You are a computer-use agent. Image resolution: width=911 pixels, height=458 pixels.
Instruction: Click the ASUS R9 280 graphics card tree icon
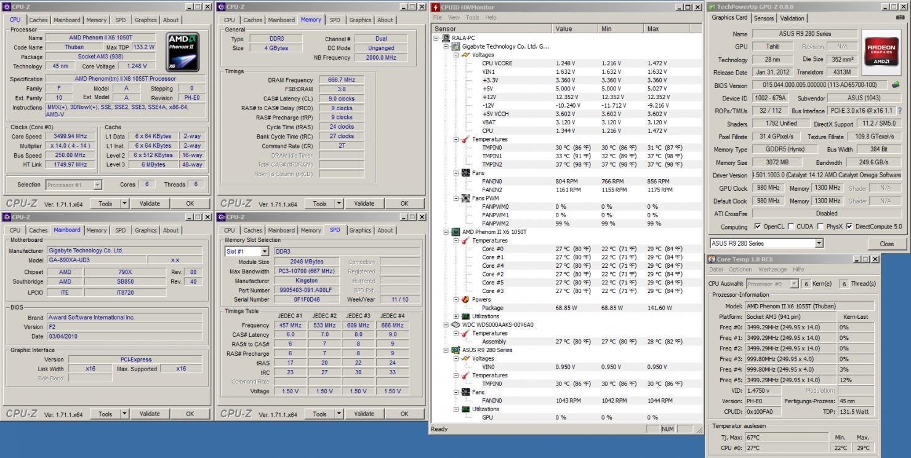click(456, 350)
